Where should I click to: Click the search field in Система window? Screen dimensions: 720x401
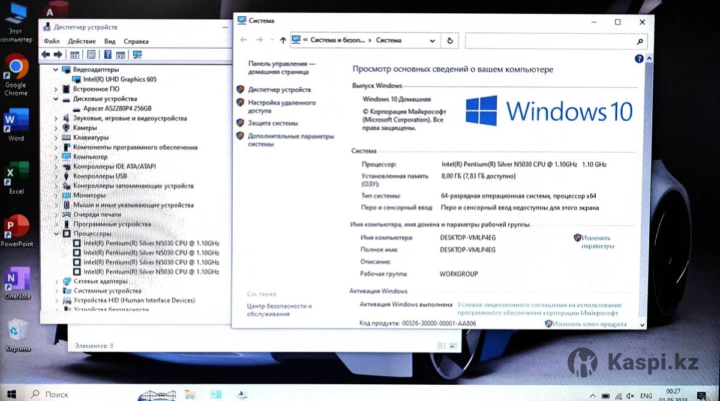point(550,41)
